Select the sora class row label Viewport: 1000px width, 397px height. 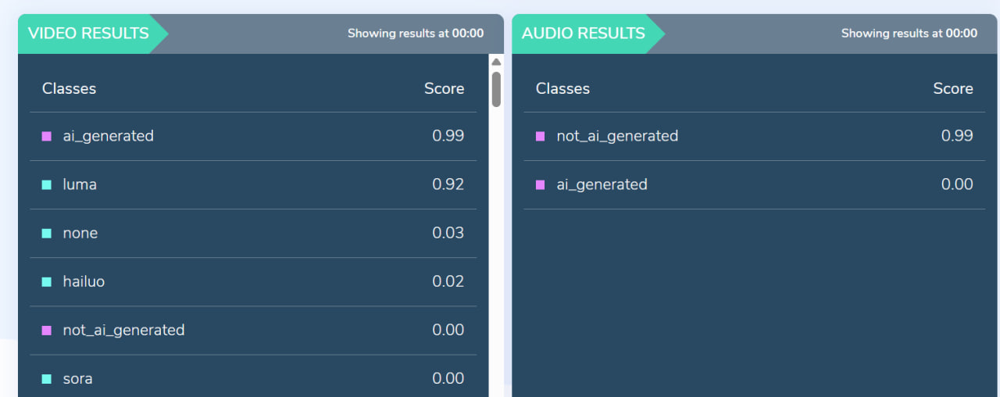78,378
